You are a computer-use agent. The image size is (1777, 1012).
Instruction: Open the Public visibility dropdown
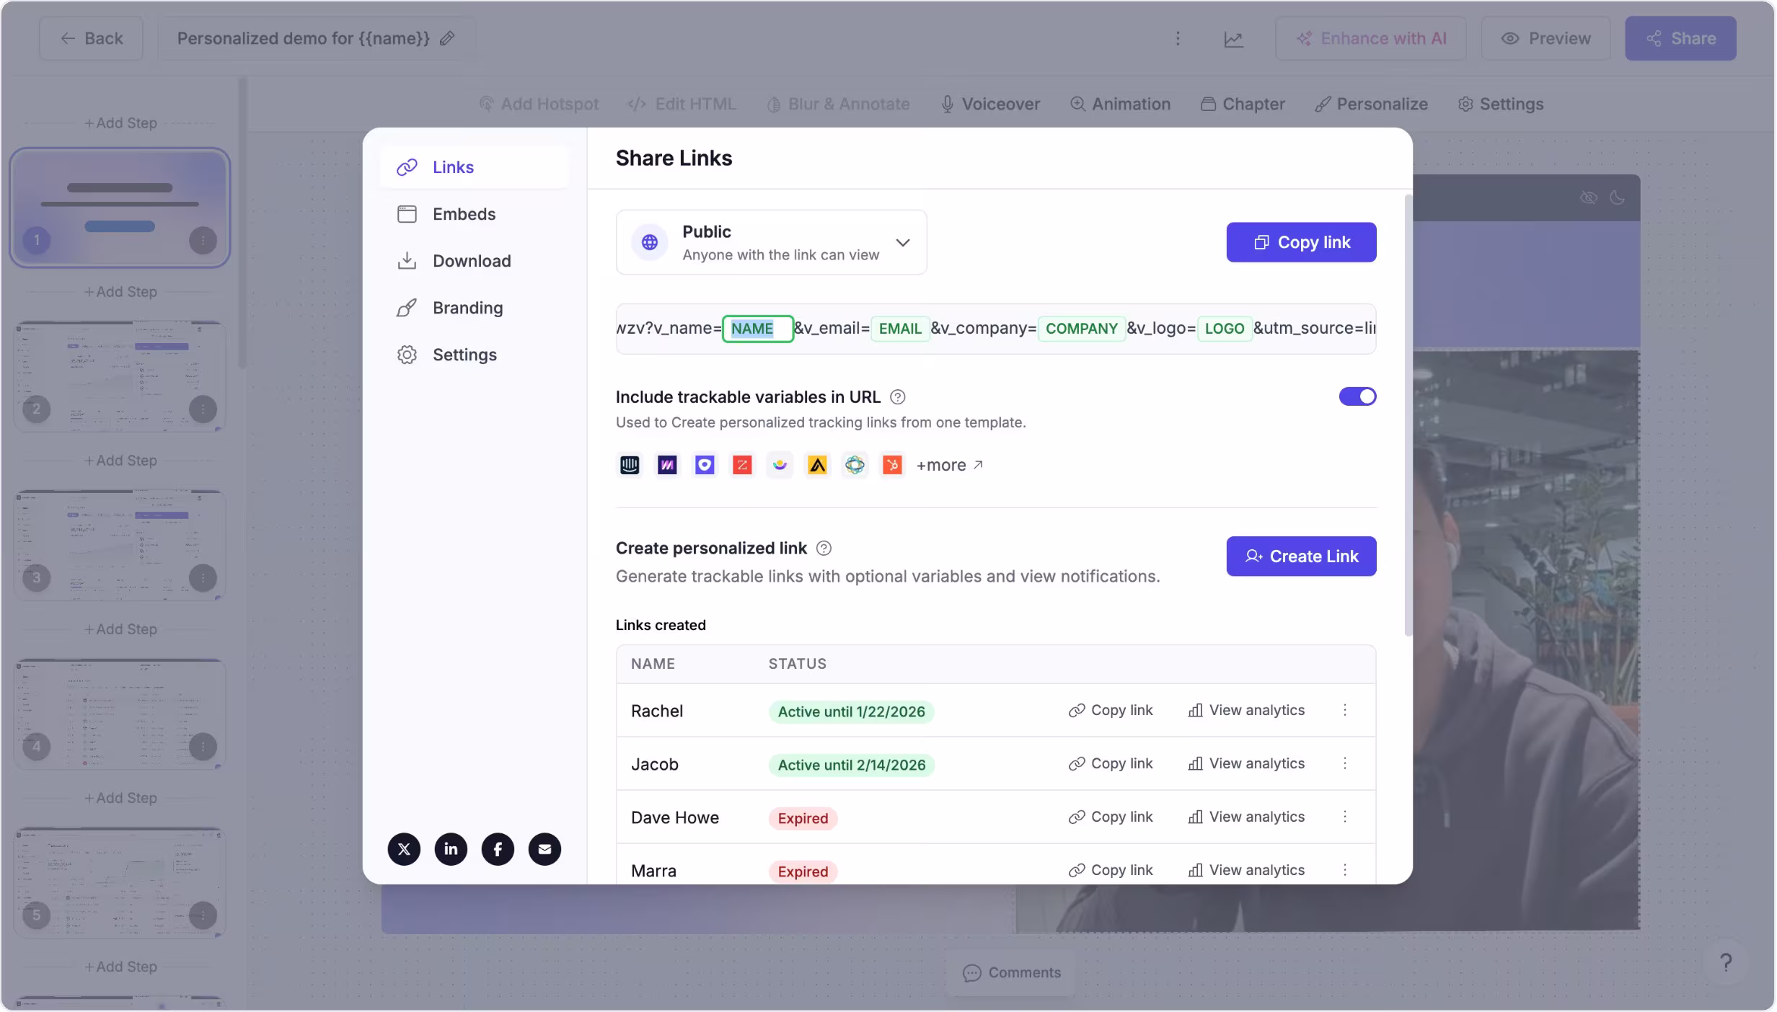click(904, 243)
